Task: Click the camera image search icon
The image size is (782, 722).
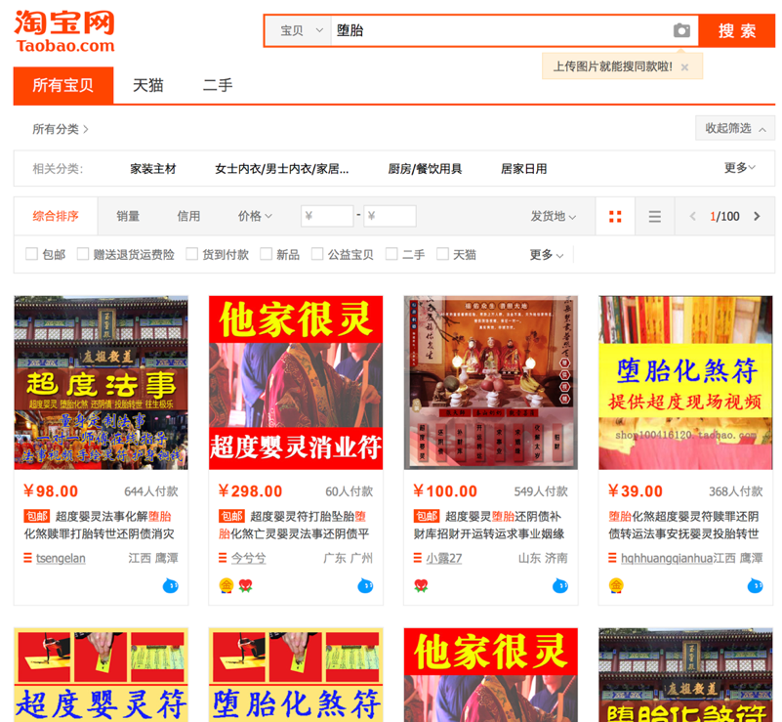Action: click(681, 30)
